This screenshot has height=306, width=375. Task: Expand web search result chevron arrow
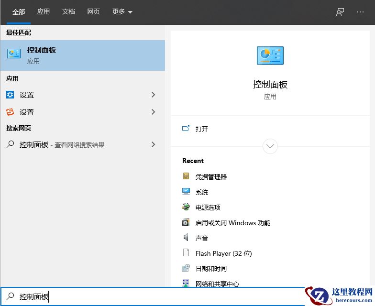click(x=153, y=144)
